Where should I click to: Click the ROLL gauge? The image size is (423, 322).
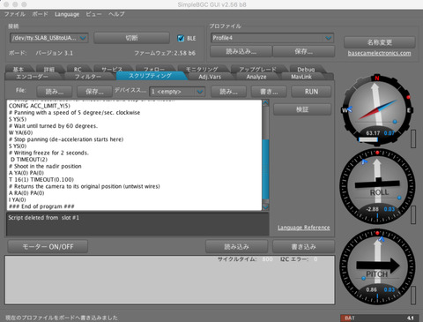click(x=377, y=186)
